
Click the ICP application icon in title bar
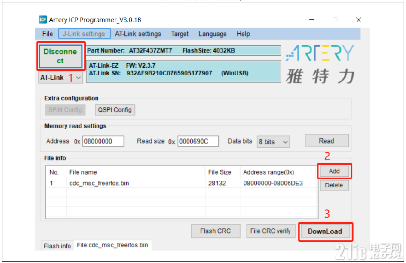[43, 20]
